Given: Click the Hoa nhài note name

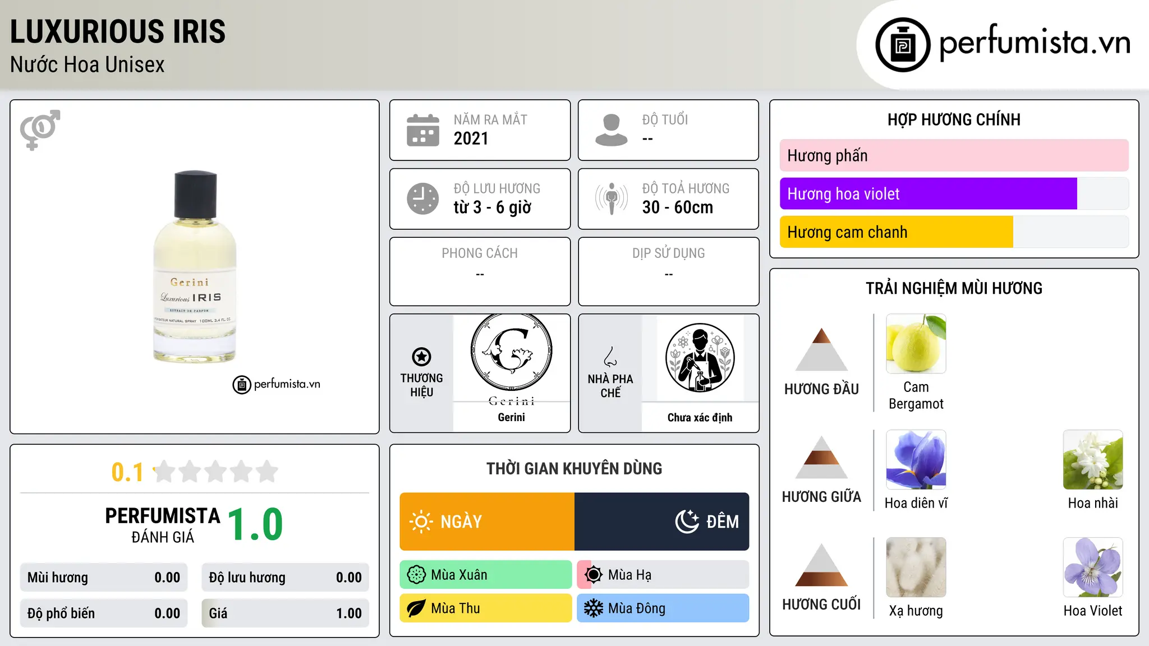Looking at the screenshot, I should coord(1093,503).
